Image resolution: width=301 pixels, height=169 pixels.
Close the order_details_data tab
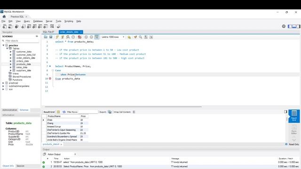tap(81, 32)
